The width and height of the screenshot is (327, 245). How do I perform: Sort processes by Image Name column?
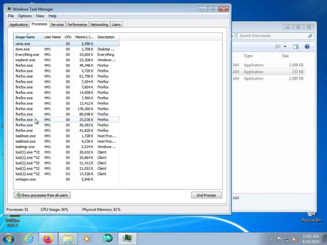[28, 37]
